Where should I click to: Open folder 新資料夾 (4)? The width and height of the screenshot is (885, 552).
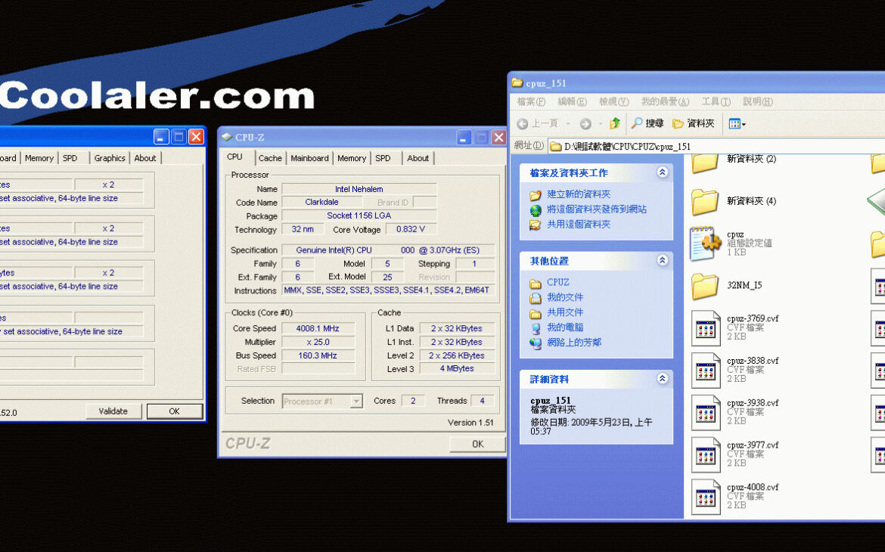[705, 201]
